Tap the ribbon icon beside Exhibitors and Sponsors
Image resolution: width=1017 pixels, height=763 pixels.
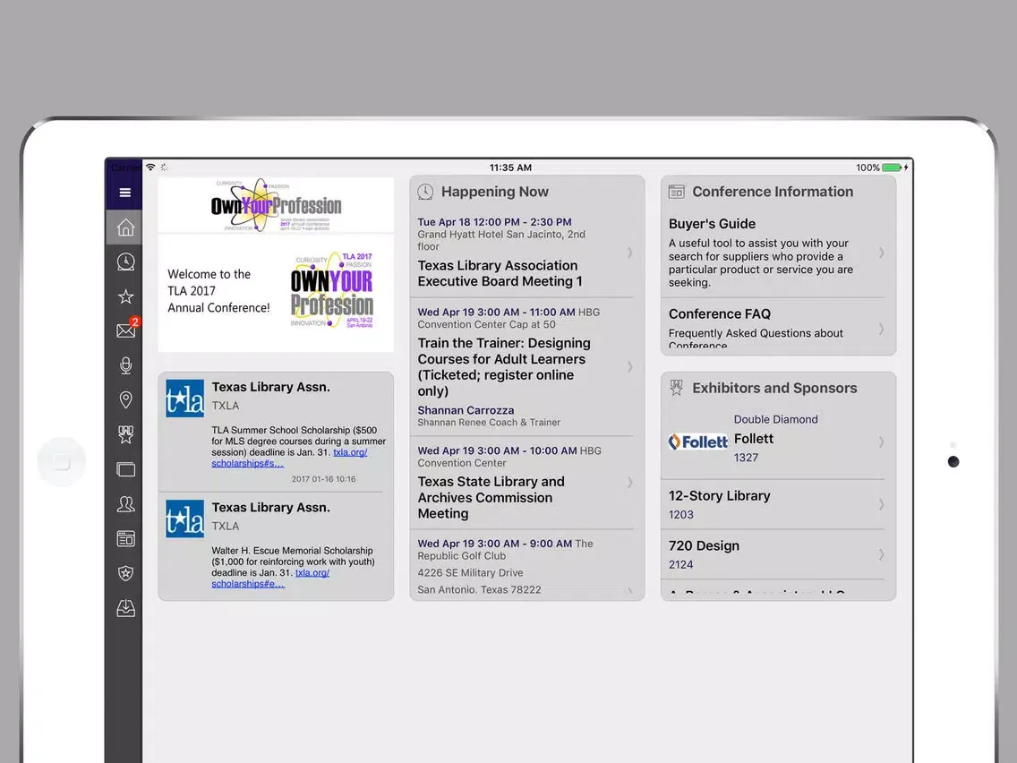click(677, 388)
